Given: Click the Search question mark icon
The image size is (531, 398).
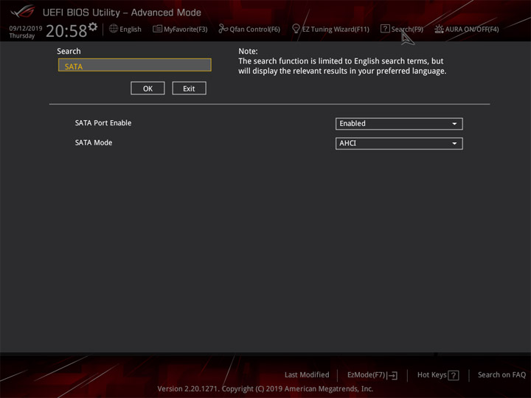Looking at the screenshot, I should 385,29.
